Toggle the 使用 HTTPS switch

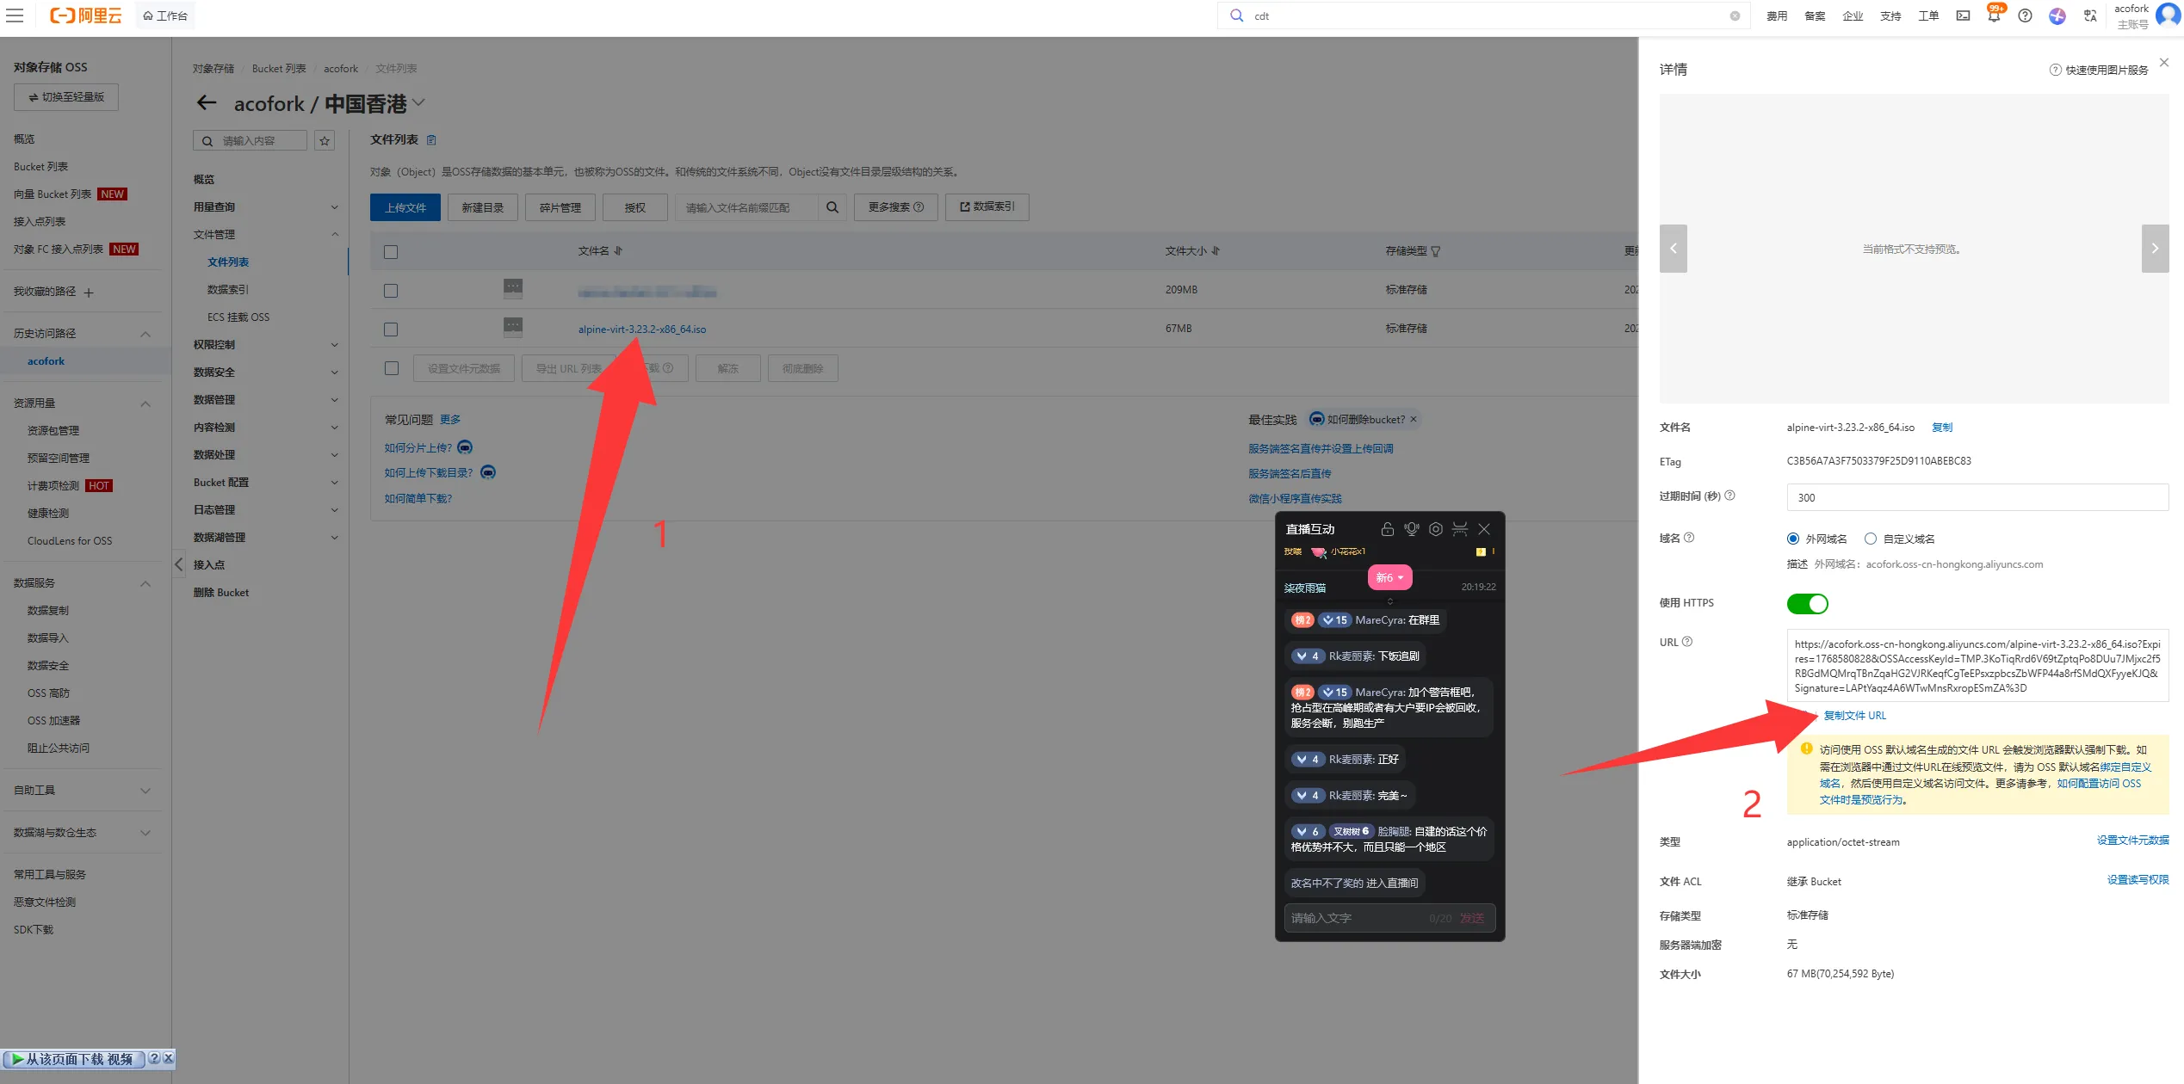coord(1807,604)
